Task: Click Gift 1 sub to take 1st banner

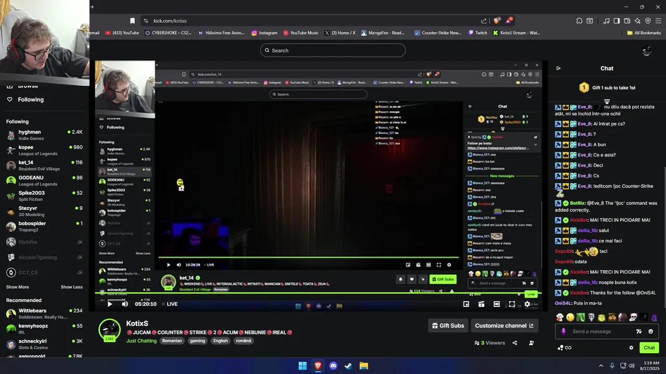Action: pyautogui.click(x=607, y=88)
